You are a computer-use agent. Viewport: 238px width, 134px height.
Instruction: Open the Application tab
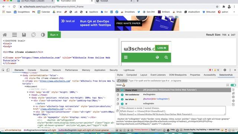click(x=100, y=70)
